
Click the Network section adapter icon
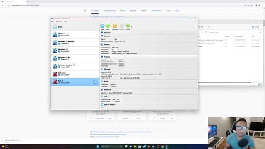pyautogui.click(x=102, y=90)
